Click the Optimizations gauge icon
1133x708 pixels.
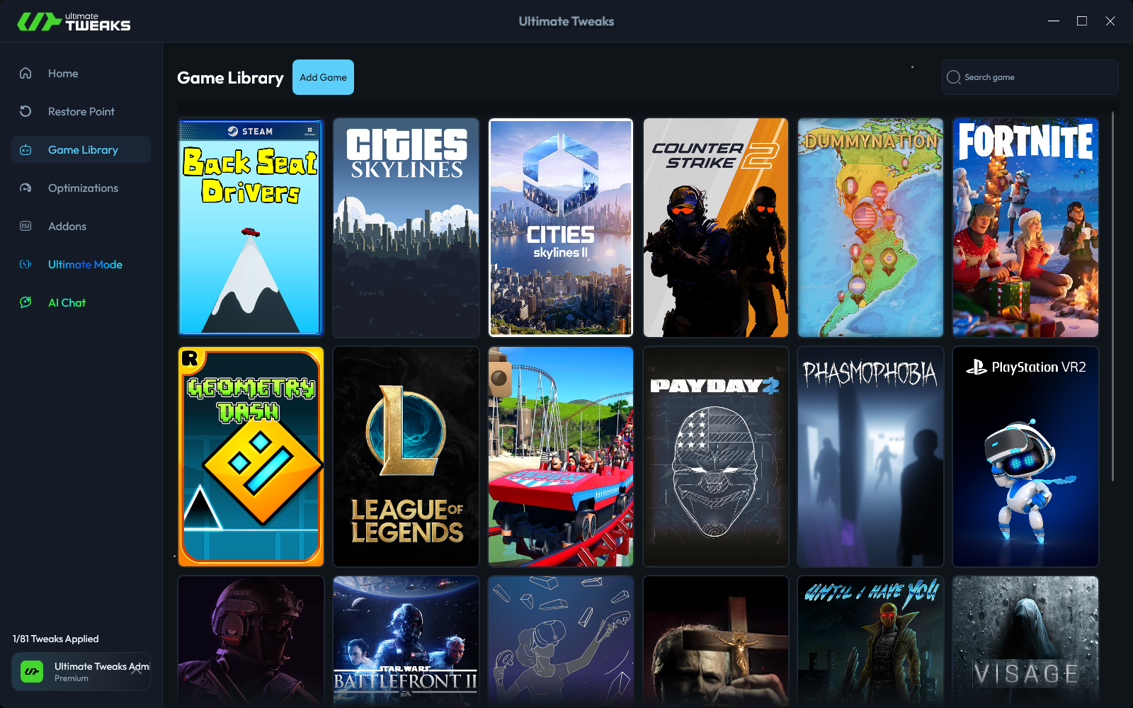click(x=25, y=188)
